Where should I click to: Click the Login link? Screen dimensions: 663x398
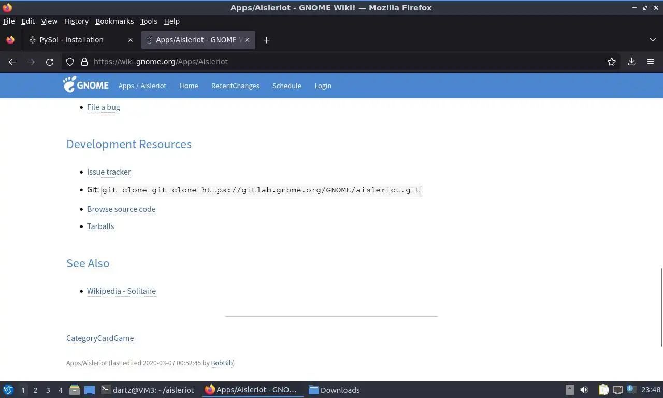tap(323, 86)
